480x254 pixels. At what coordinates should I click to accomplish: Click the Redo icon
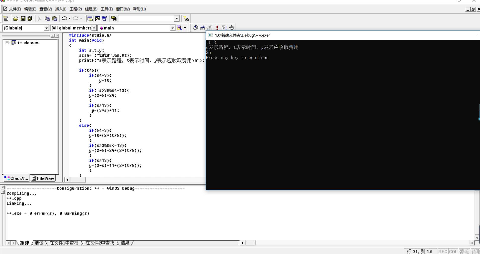[76, 19]
